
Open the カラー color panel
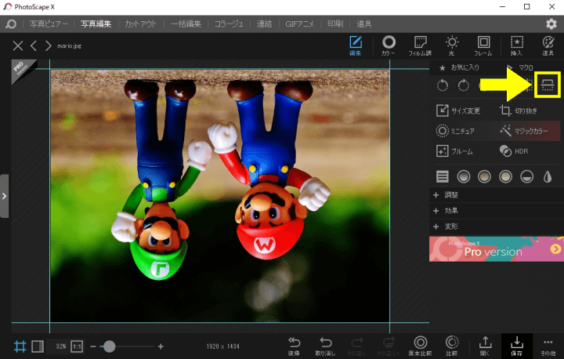pos(389,45)
